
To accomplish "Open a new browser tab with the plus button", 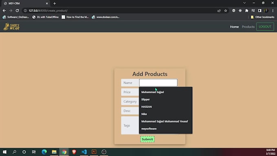I will (x=55, y=3).
